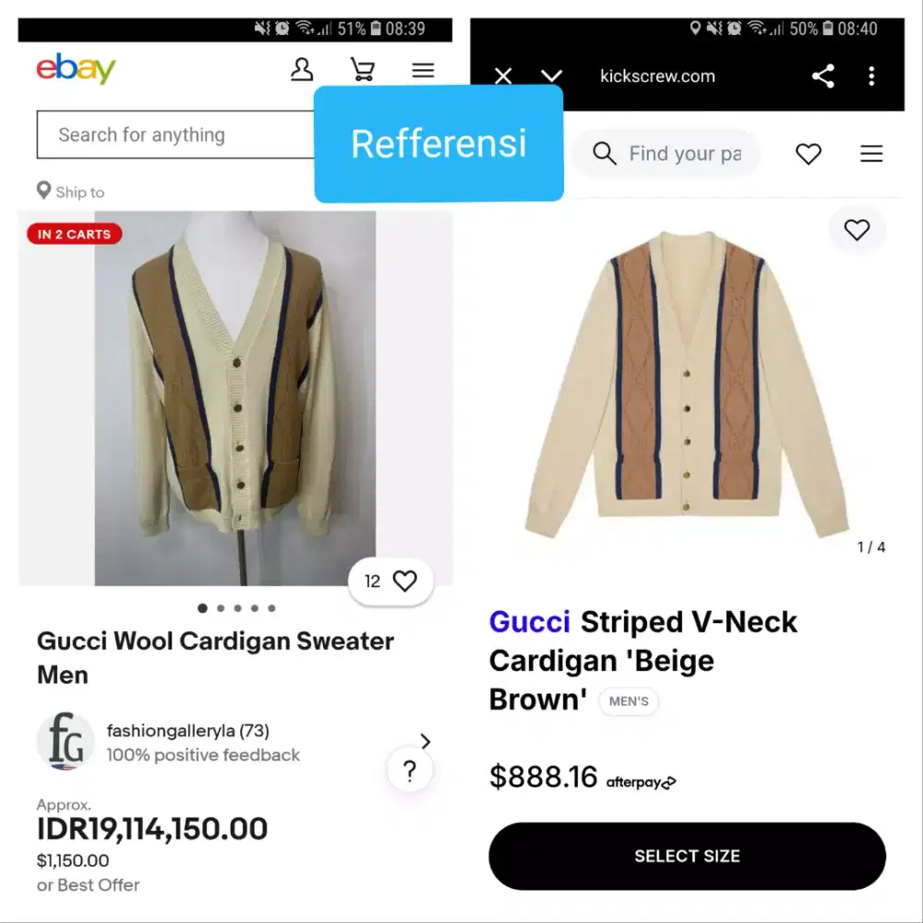Toggle the heart to favorite the Gucci cardigan image
Image resolution: width=923 pixels, height=923 pixels.
(857, 229)
